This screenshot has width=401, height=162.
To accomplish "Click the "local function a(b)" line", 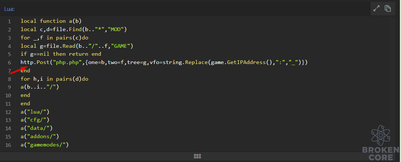I will 51,21.
